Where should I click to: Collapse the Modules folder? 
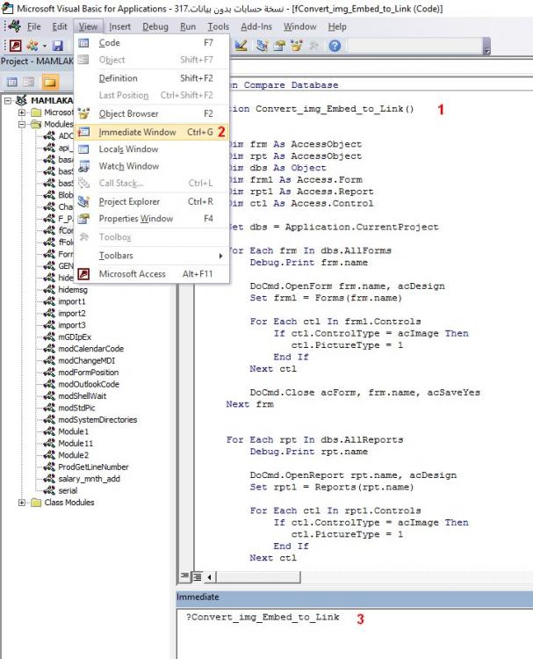pyautogui.click(x=22, y=124)
